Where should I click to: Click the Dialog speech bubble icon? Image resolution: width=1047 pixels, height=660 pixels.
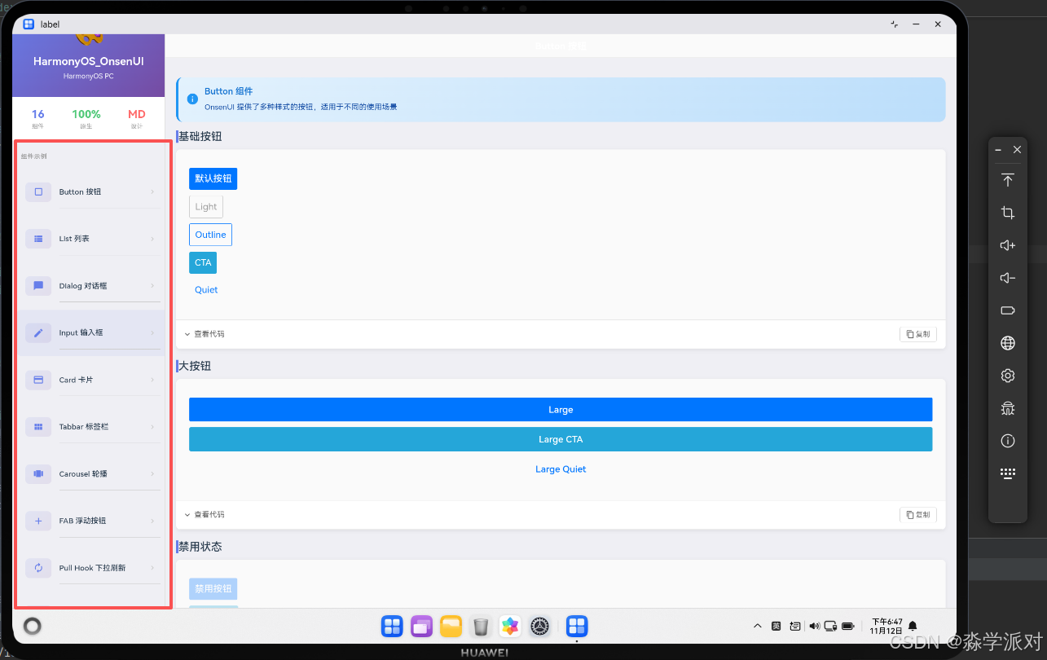coord(38,286)
